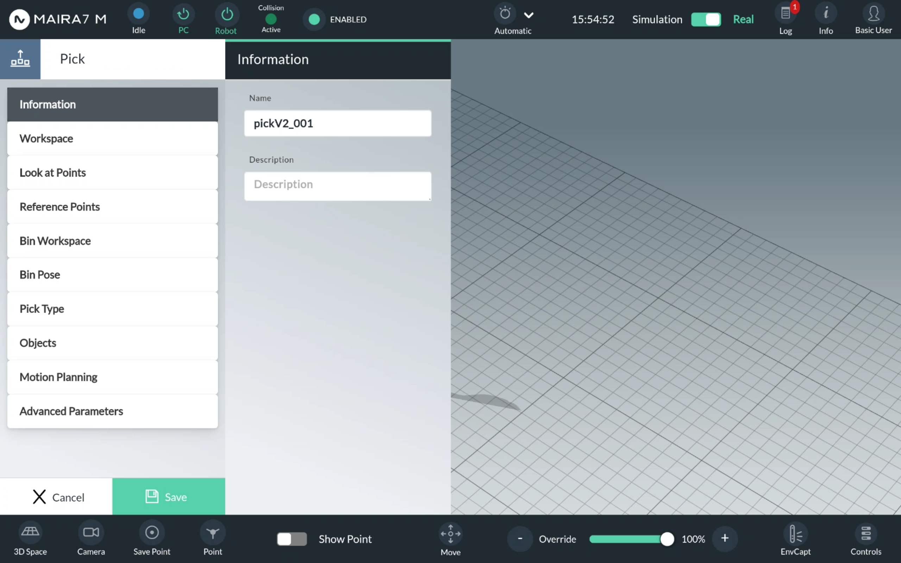Screen dimensions: 901x563
Task: Click the 15:54:52 clock display
Action: [593, 19]
